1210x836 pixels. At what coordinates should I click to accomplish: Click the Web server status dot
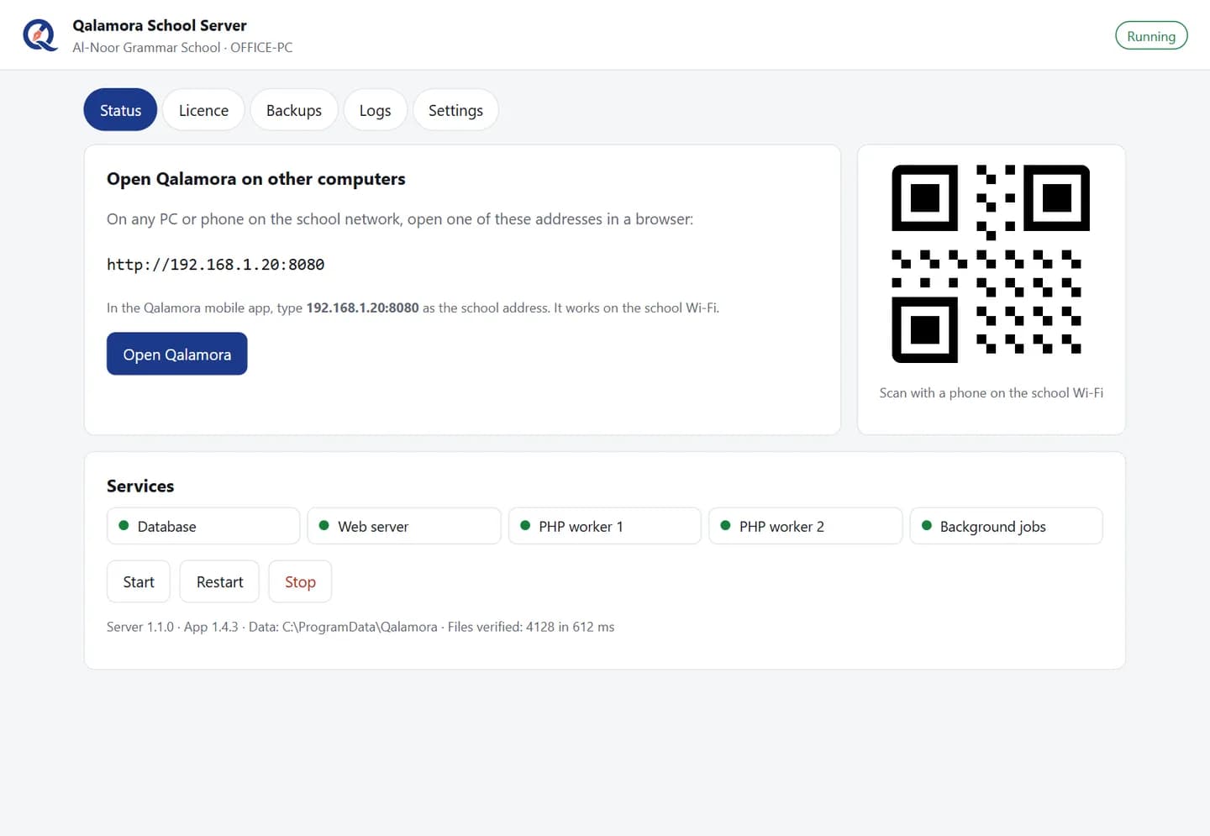(x=324, y=526)
